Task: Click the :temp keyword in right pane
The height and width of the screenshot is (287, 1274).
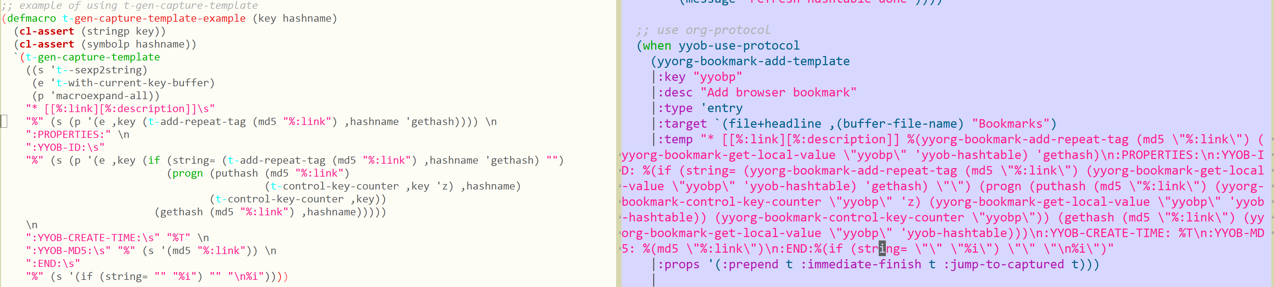Action: coord(678,139)
